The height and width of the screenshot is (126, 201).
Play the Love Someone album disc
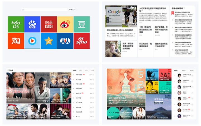click(126, 113)
